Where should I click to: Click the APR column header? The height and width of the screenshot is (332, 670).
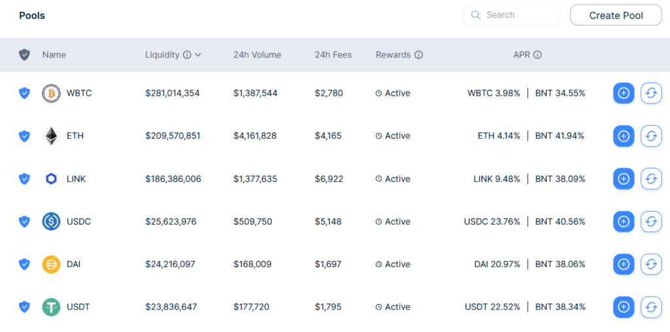pos(521,55)
